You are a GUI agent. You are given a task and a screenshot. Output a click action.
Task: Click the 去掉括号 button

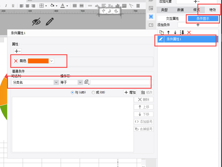click(144, 129)
